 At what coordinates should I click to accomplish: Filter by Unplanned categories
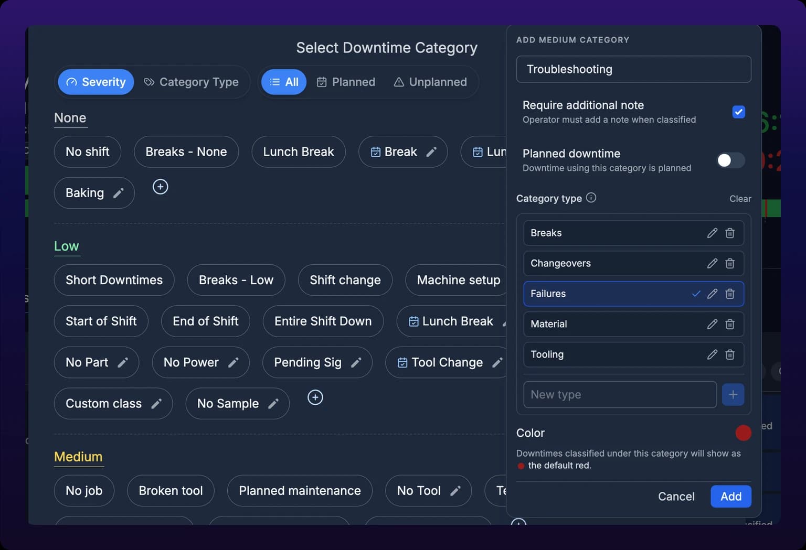(430, 82)
